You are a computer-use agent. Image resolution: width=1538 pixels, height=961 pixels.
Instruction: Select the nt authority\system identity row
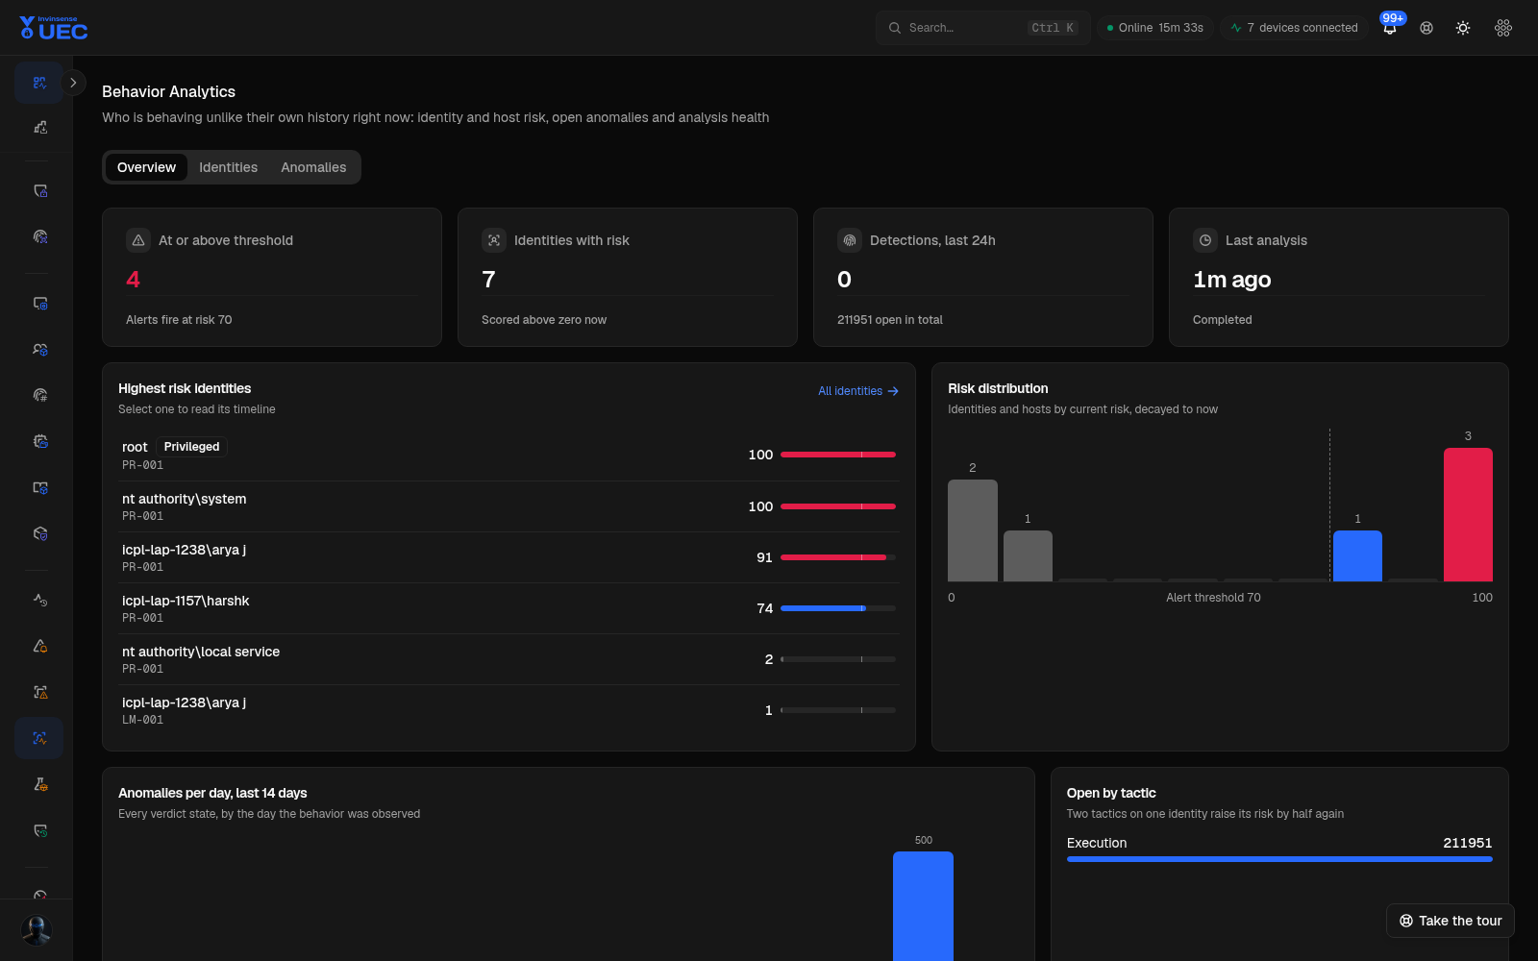pyautogui.click(x=509, y=506)
